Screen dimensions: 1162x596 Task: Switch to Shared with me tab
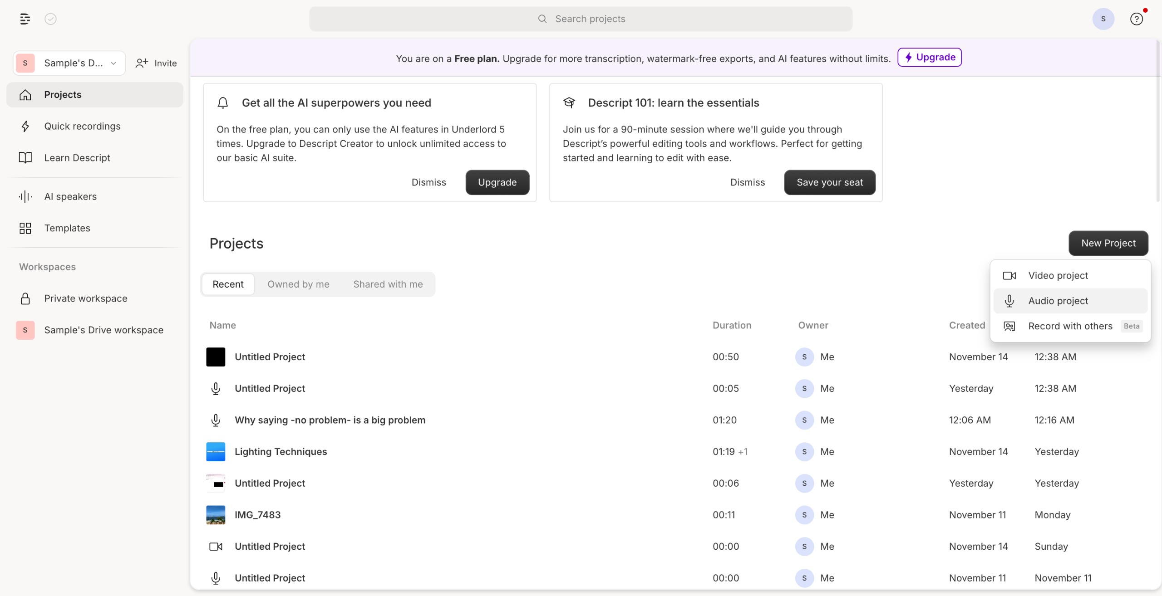pyautogui.click(x=388, y=284)
